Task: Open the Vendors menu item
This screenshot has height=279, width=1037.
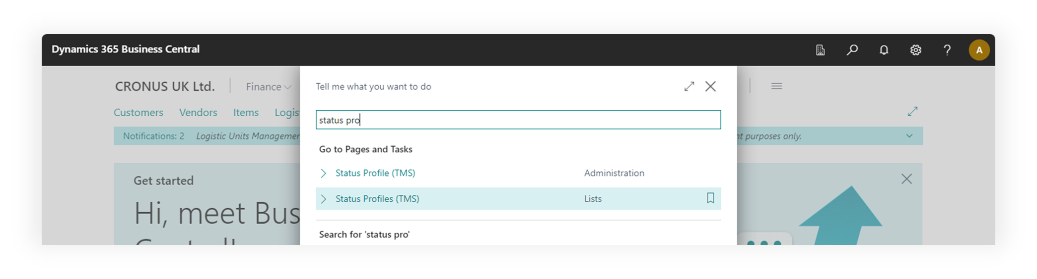Action: [x=198, y=113]
